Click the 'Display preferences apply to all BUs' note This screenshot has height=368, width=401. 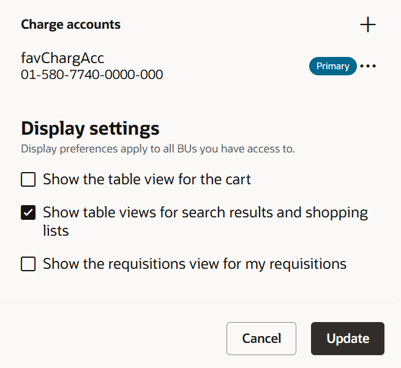click(158, 149)
